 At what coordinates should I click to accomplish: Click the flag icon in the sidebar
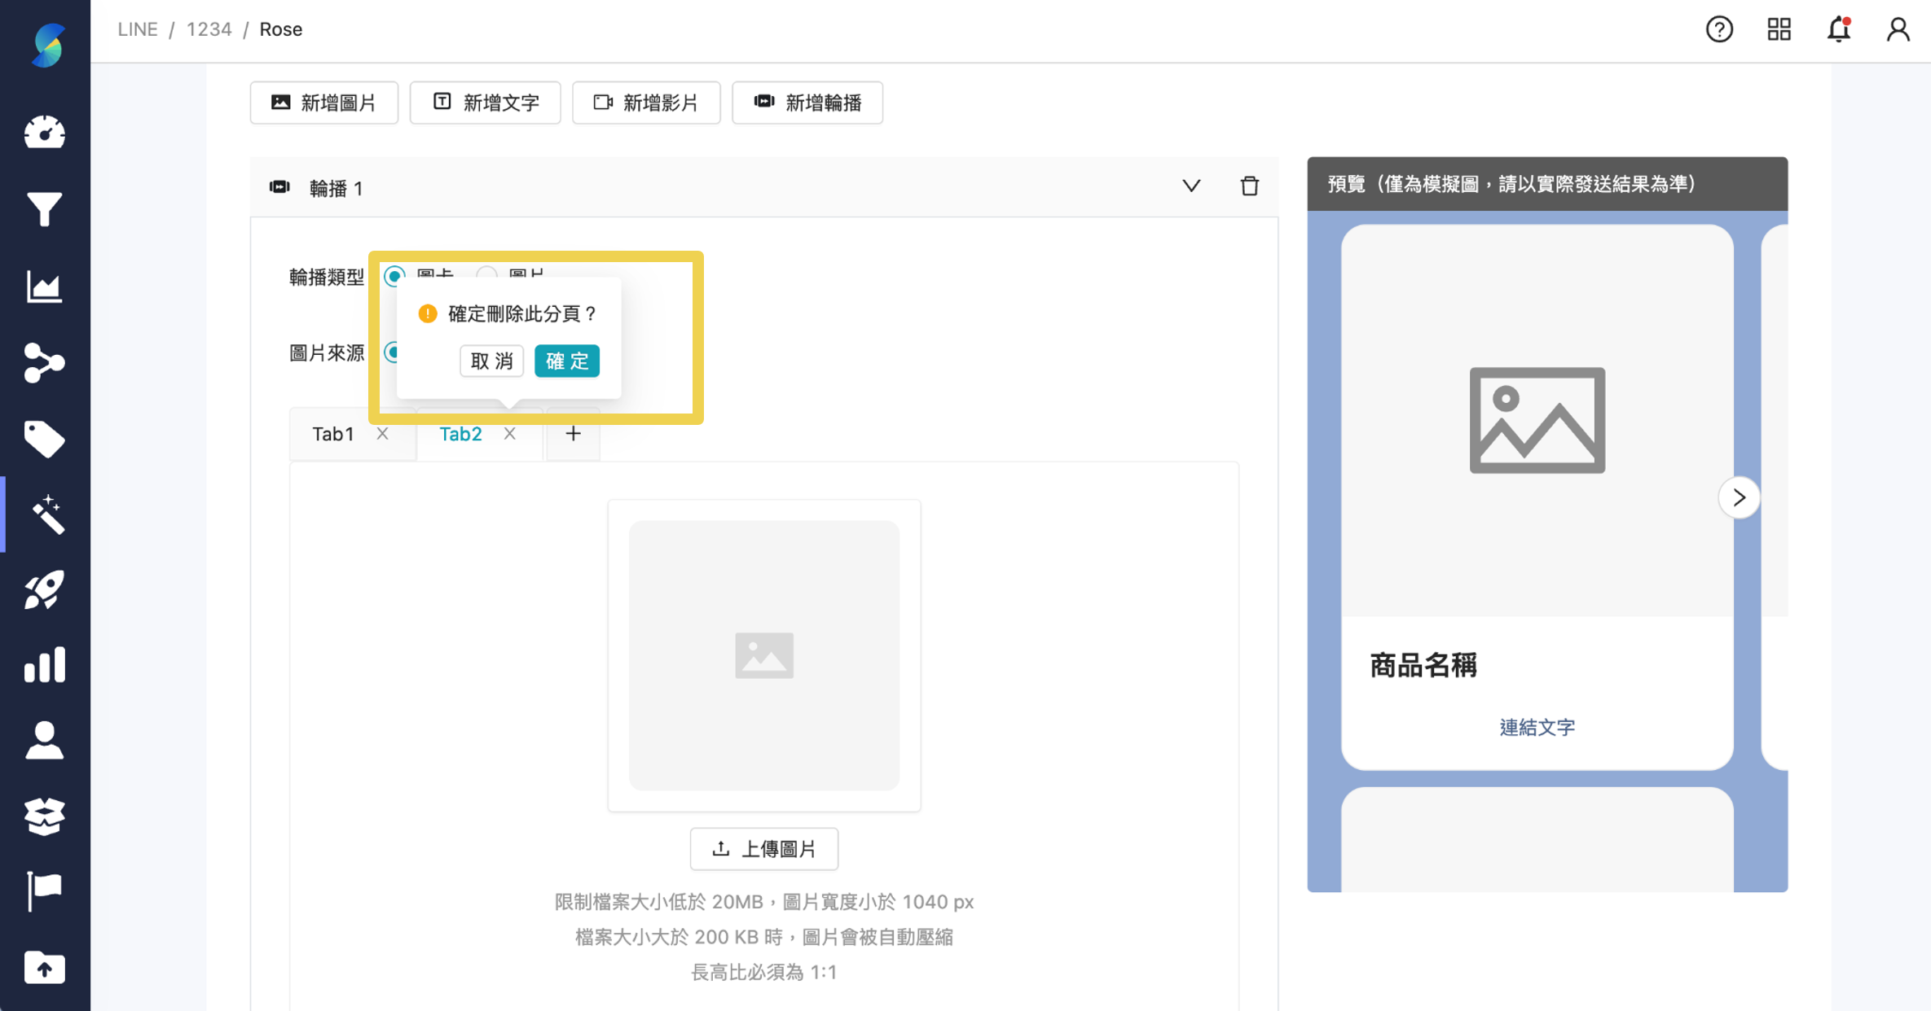pyautogui.click(x=45, y=889)
